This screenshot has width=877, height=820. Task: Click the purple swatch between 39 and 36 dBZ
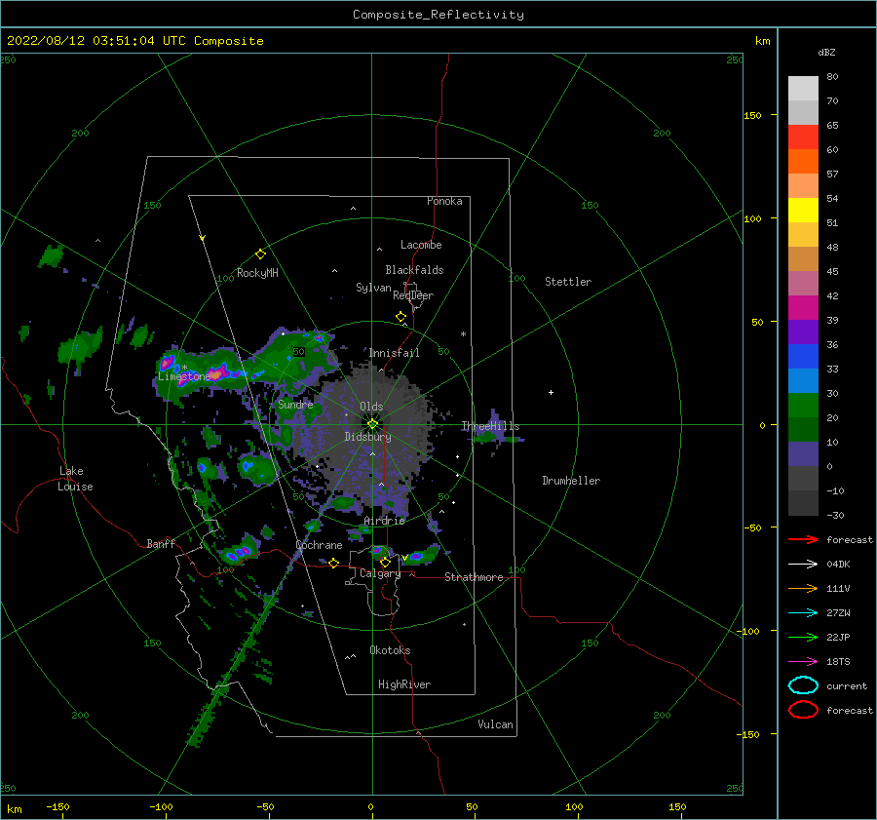[x=803, y=332]
